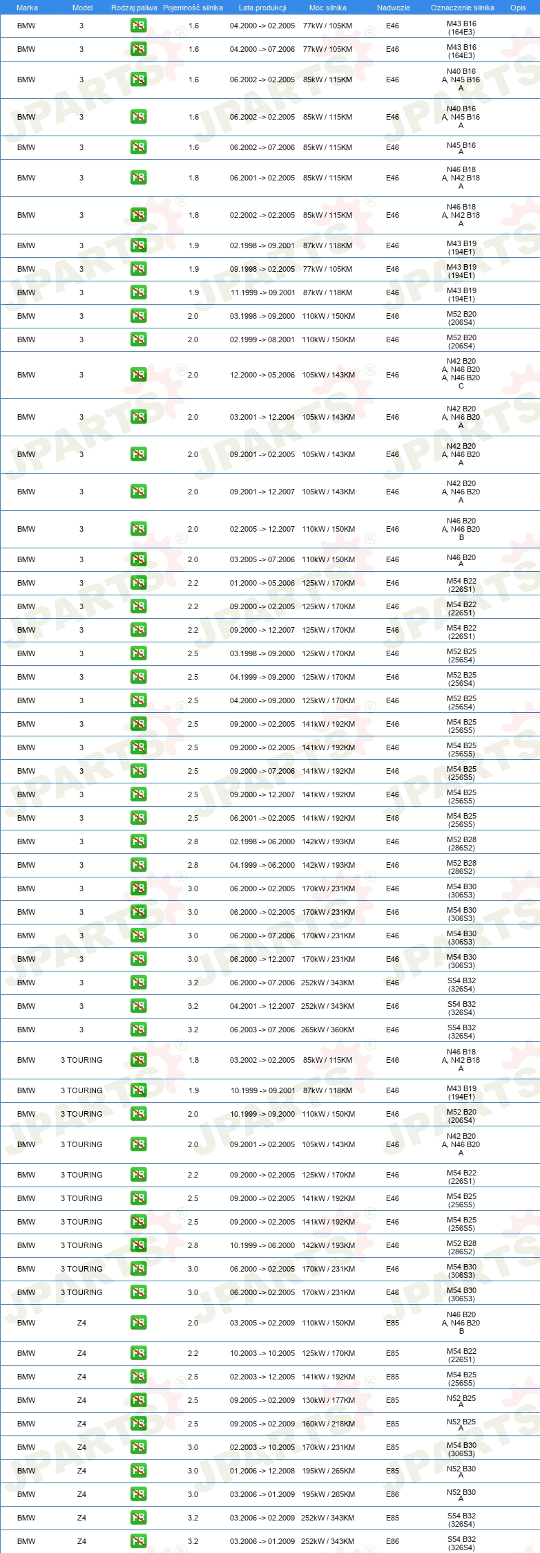Click fuel icon in 11.1999 -> 09.2001 row
Screen dimensions: 540x1553
tap(138, 292)
